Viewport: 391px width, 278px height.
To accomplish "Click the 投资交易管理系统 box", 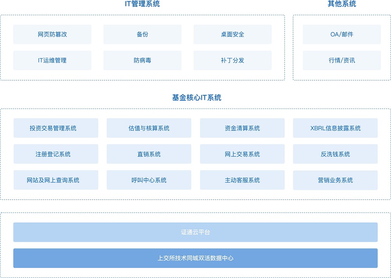I will click(56, 128).
